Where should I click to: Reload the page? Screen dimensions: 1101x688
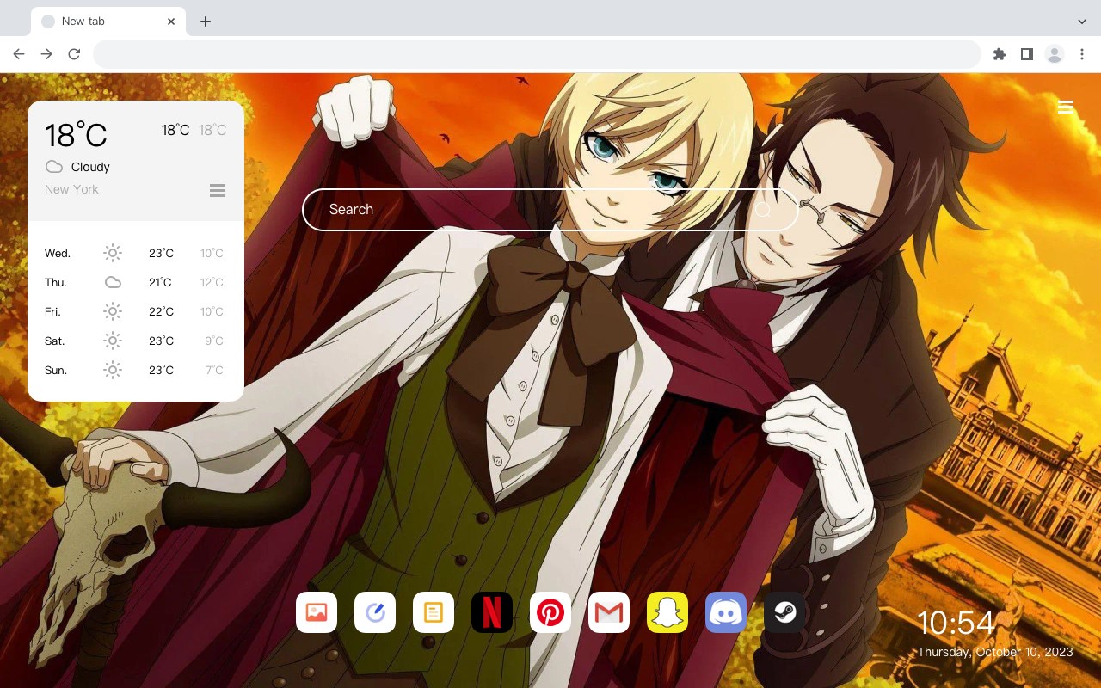(x=74, y=54)
